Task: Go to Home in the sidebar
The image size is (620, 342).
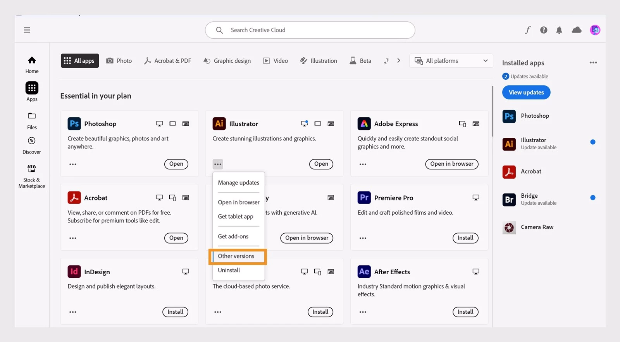Action: point(32,65)
